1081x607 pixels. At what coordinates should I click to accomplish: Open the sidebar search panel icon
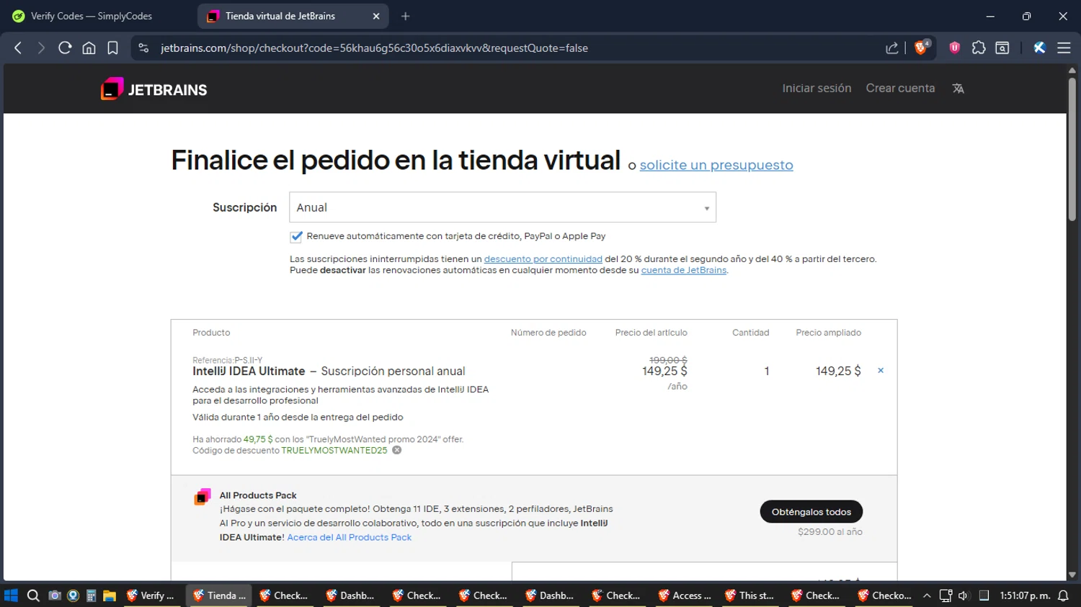pyautogui.click(x=1002, y=48)
